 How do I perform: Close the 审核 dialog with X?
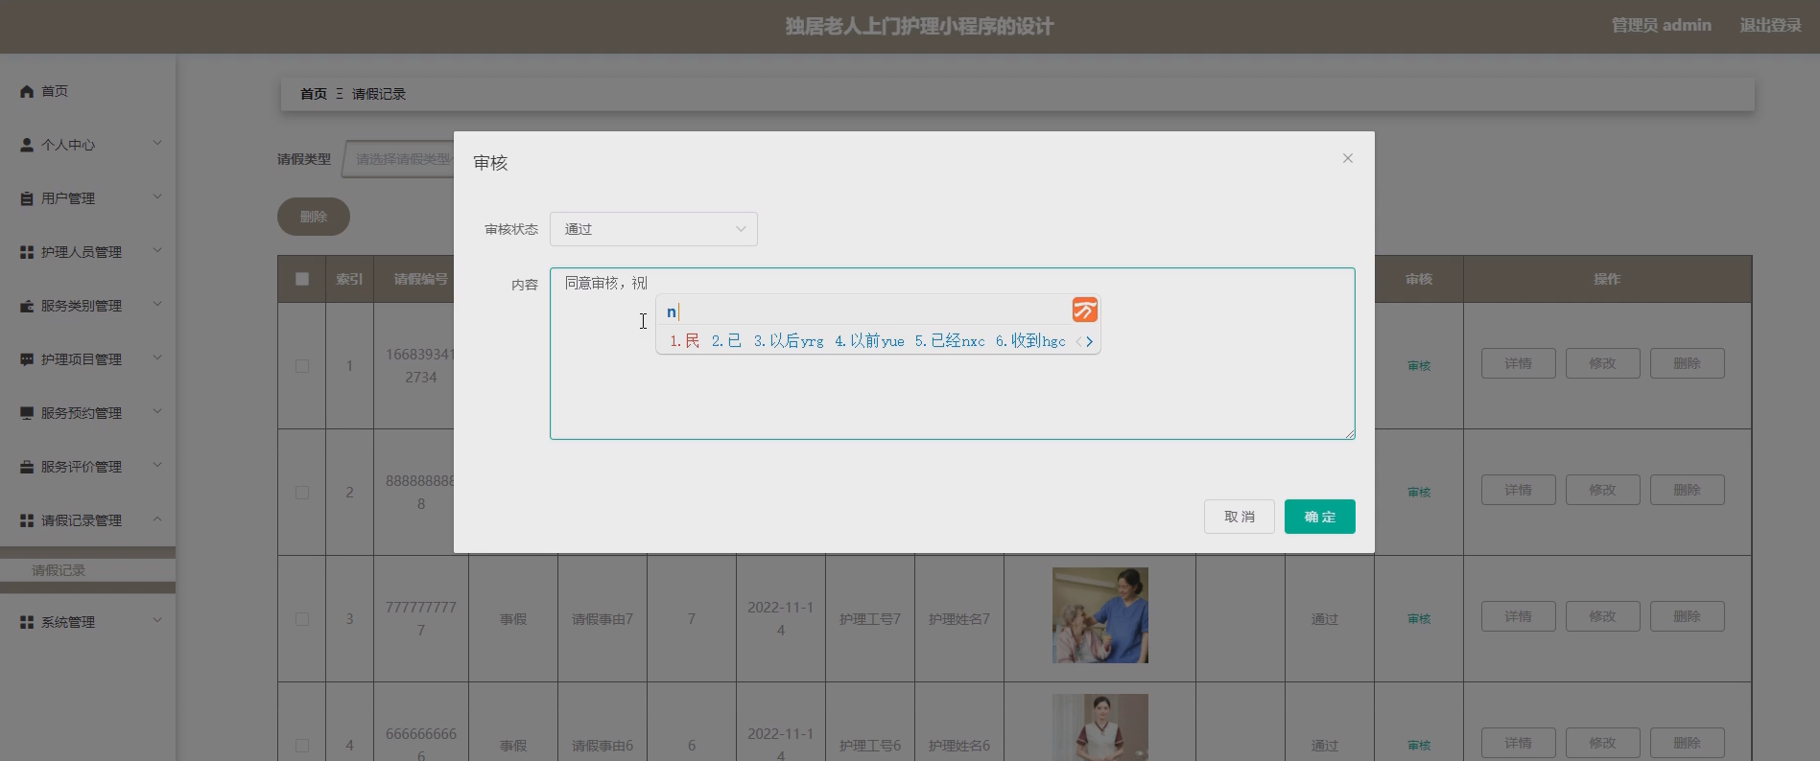(x=1348, y=158)
